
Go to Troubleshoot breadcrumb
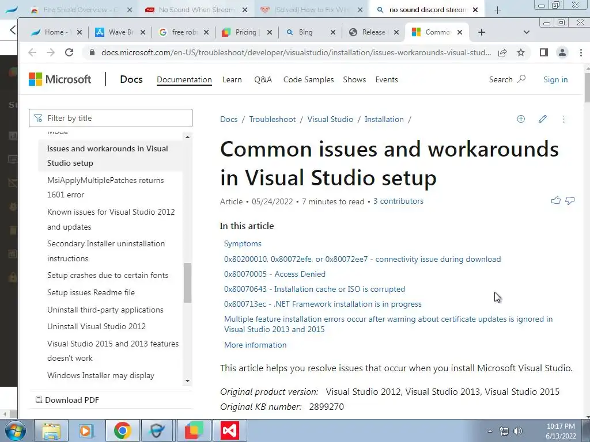tap(273, 119)
